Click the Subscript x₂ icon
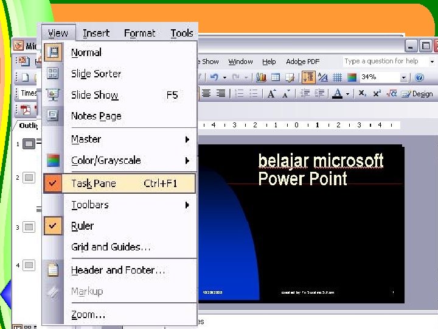Image resolution: width=438 pixels, height=329 pixels. point(362,93)
